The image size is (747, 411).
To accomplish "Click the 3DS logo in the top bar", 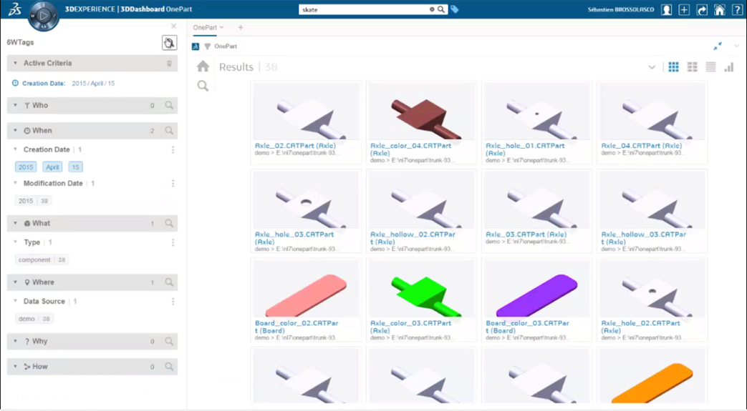I will pyautogui.click(x=15, y=9).
